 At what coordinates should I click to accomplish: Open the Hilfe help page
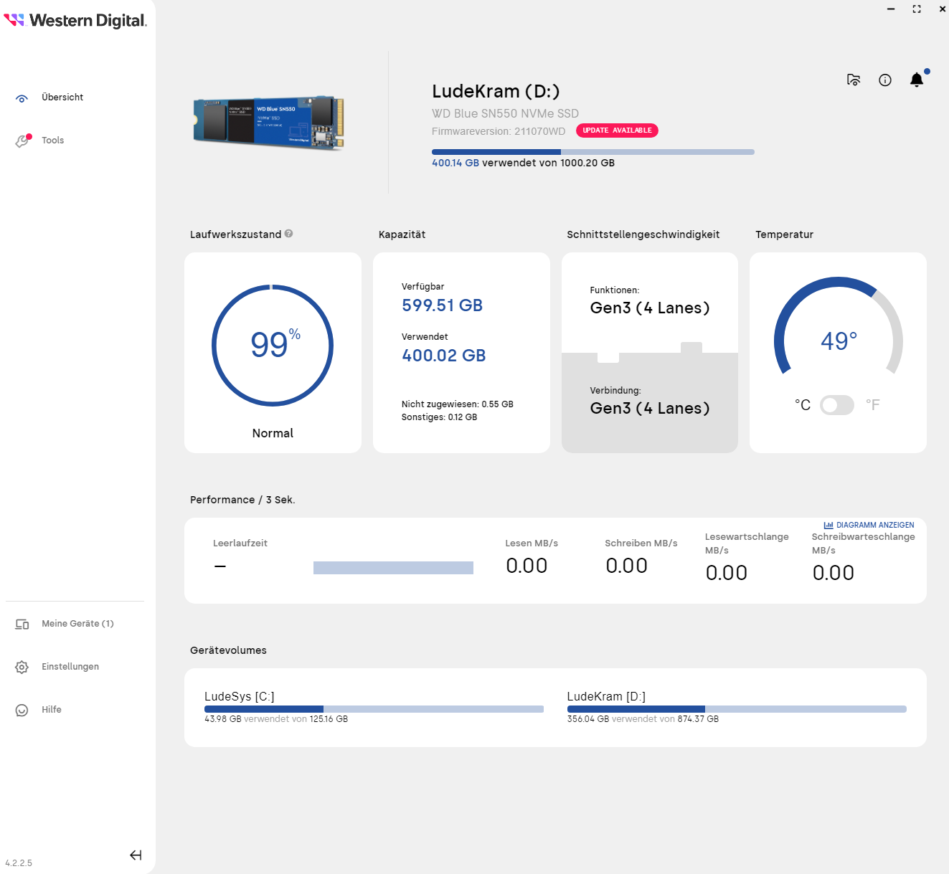[52, 710]
